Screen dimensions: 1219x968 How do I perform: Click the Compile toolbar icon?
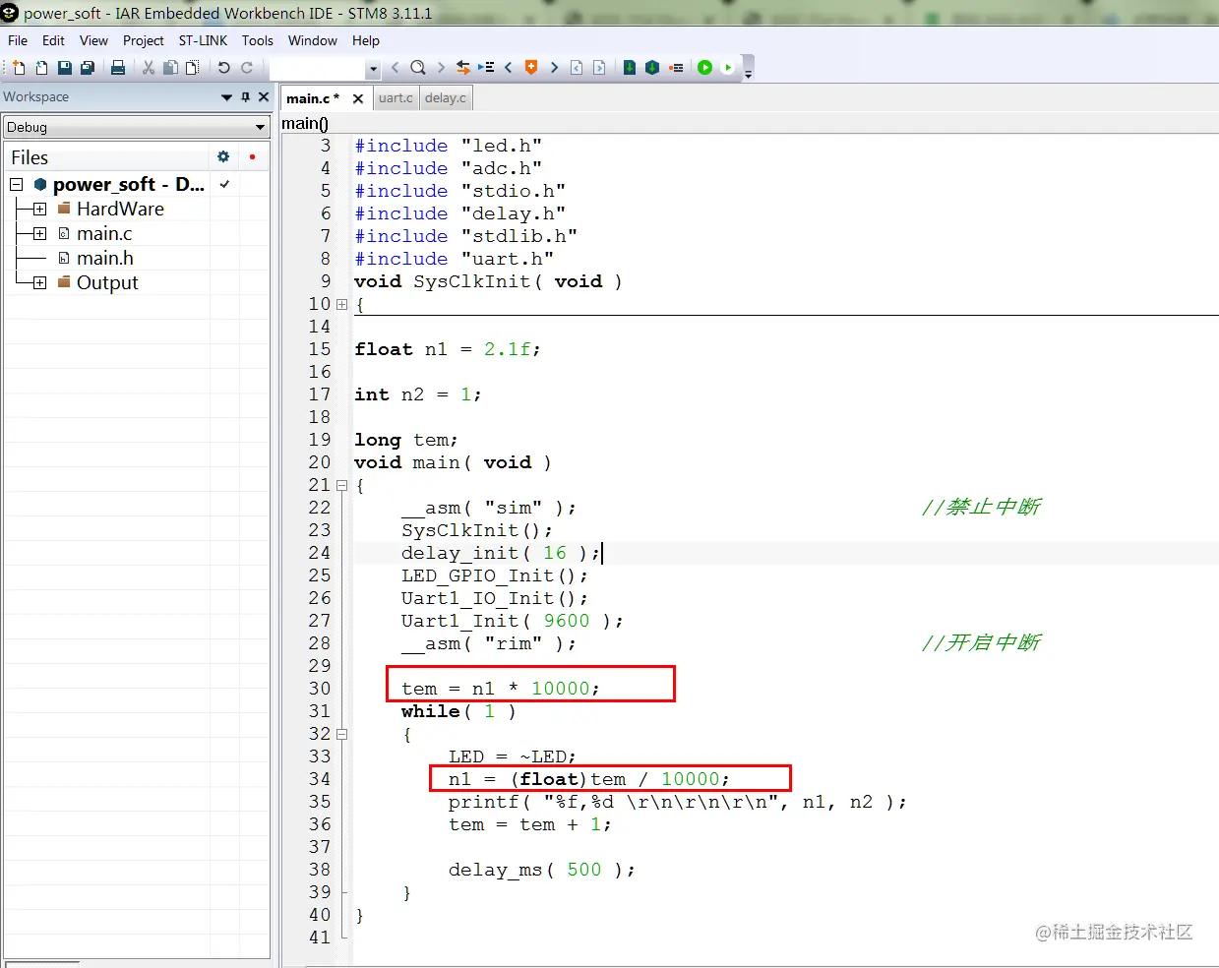pos(630,68)
